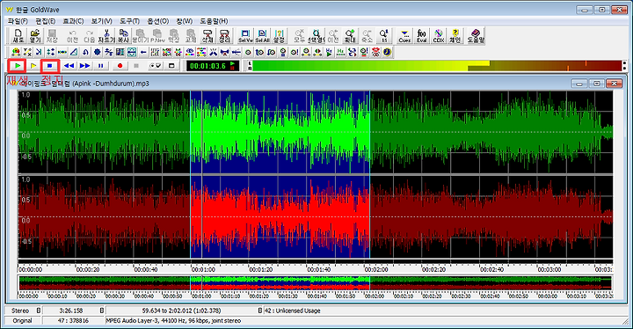Click 'Original' in the status bar
The height and width of the screenshot is (329, 633).
coord(22,321)
